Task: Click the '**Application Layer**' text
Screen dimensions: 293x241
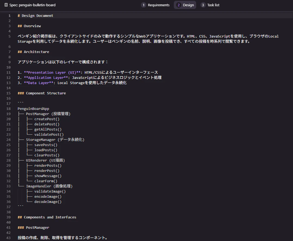Action: (46, 78)
